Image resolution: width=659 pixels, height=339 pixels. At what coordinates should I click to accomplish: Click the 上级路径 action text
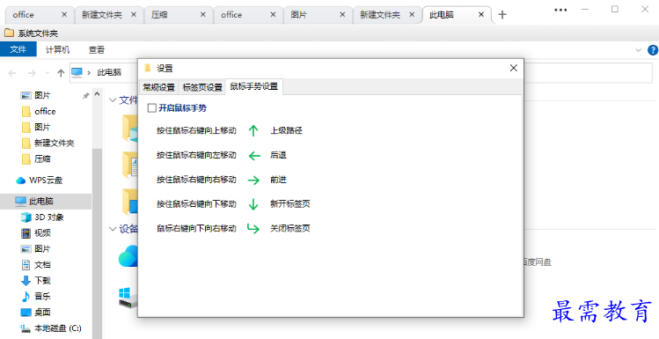tap(286, 131)
